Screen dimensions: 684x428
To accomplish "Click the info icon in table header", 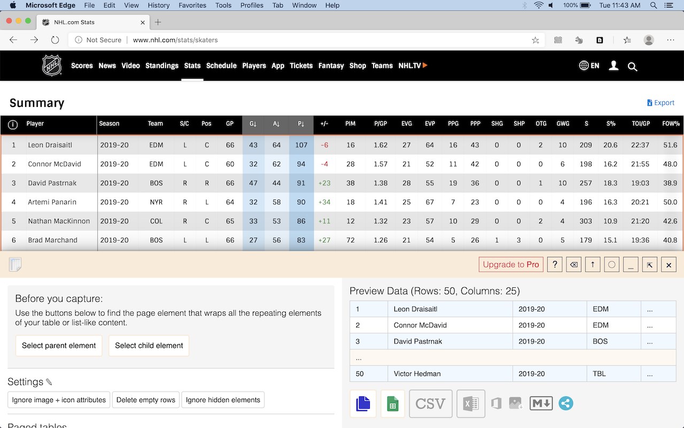I will pyautogui.click(x=13, y=125).
